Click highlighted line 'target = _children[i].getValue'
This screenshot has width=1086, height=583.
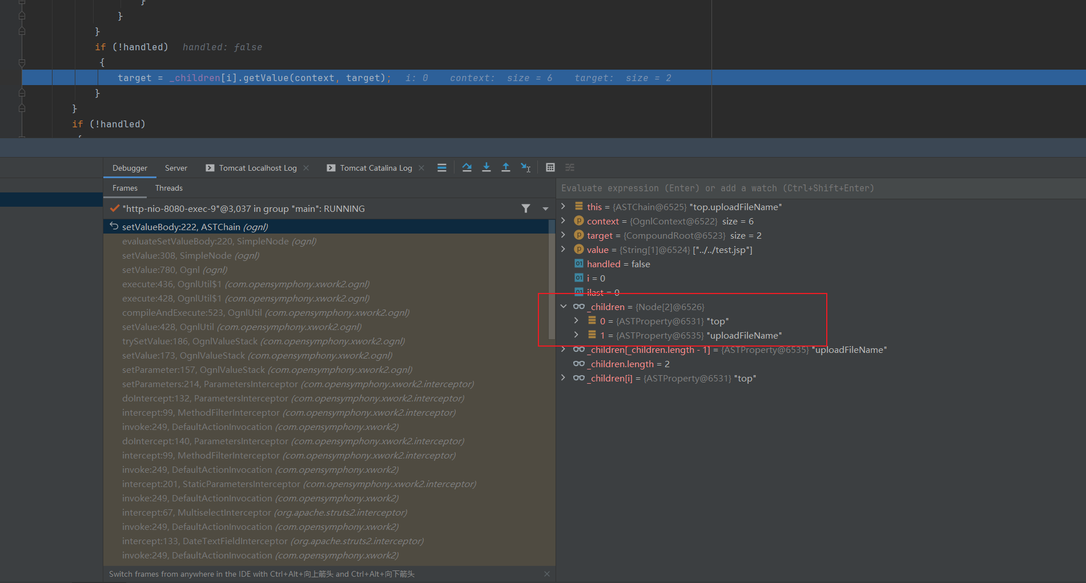coord(554,78)
